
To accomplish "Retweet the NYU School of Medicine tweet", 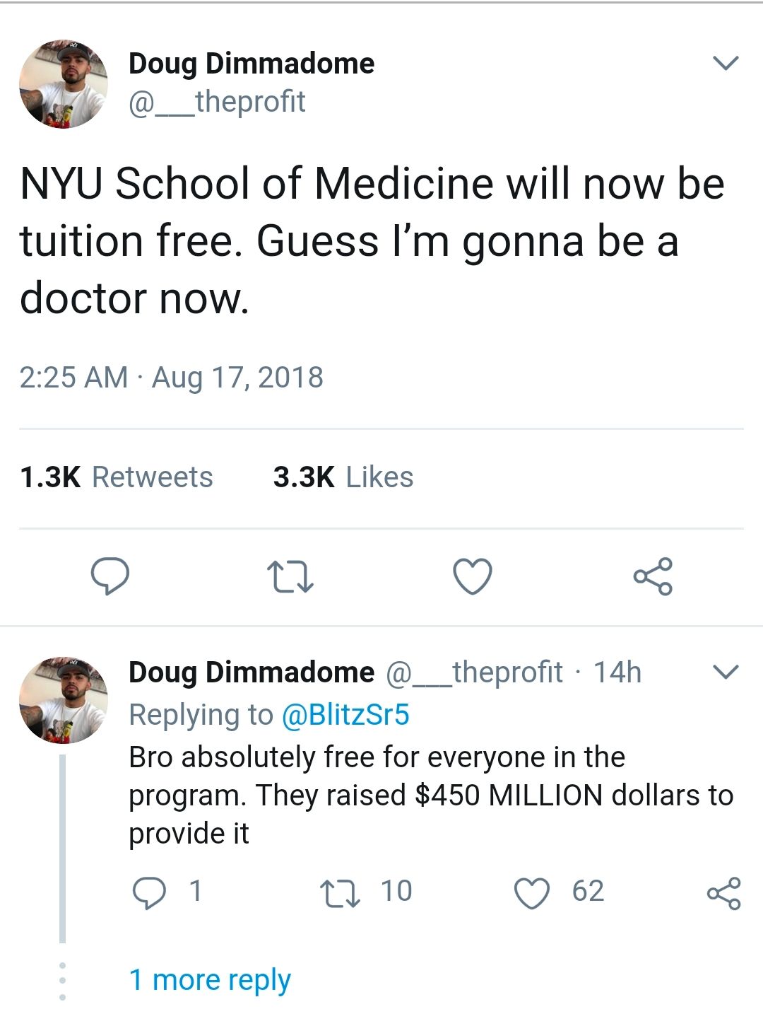I will 290,576.
